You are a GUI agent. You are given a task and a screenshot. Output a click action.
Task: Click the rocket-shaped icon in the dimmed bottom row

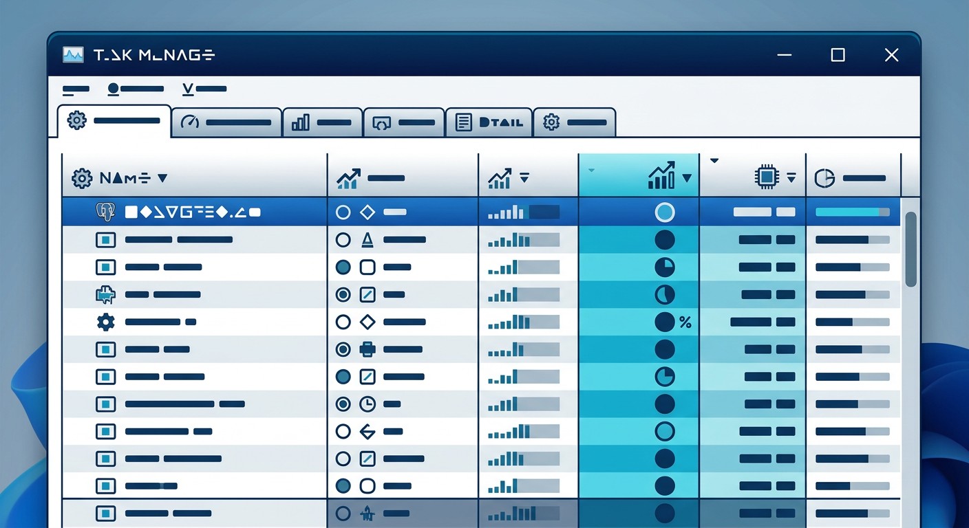(x=367, y=513)
